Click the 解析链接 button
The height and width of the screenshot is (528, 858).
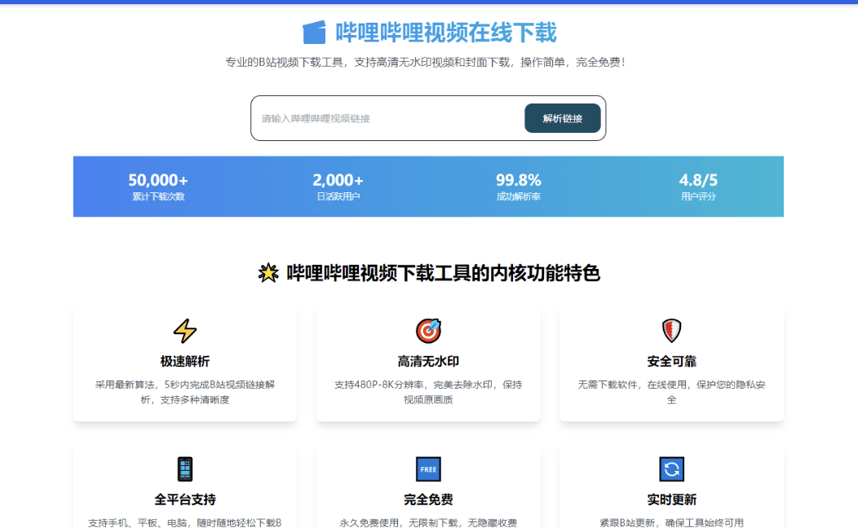click(x=563, y=118)
